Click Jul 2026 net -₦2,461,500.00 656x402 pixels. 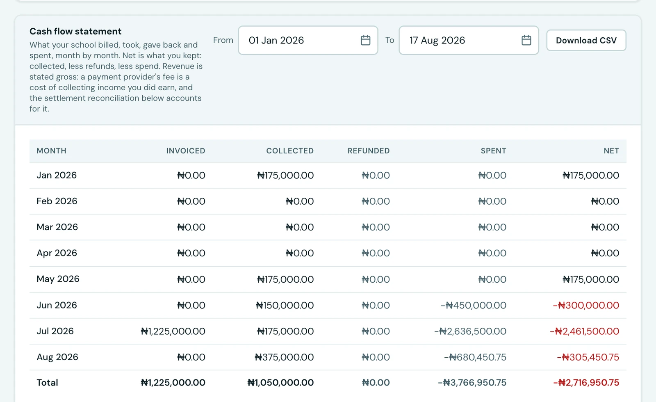click(x=584, y=331)
